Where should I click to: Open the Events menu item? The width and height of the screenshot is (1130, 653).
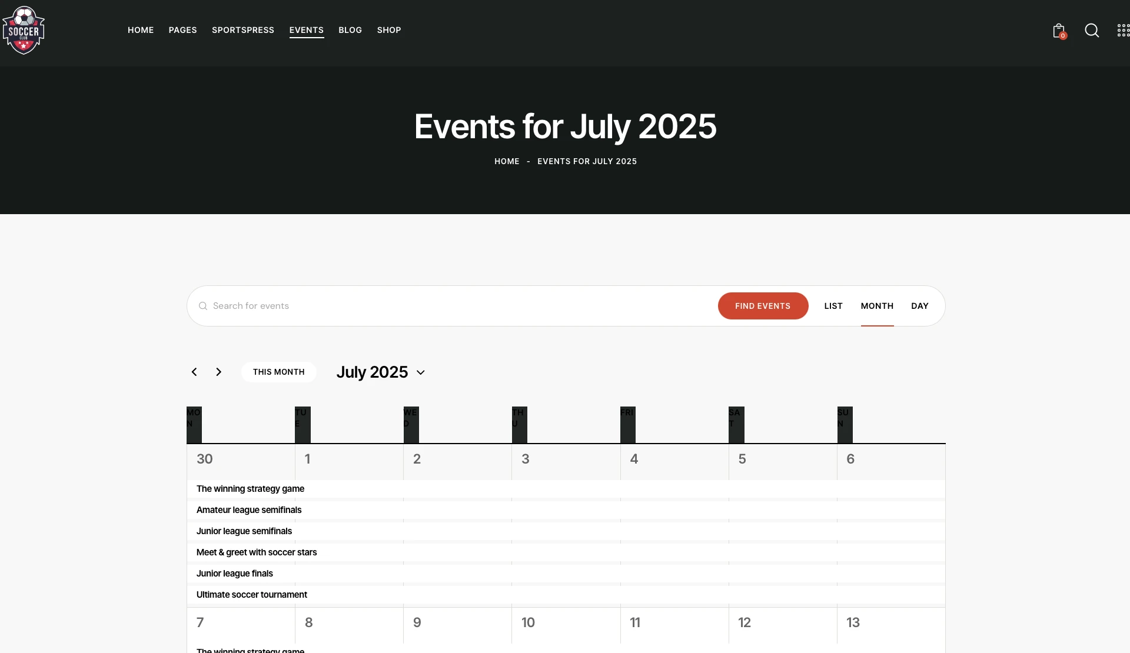[306, 30]
